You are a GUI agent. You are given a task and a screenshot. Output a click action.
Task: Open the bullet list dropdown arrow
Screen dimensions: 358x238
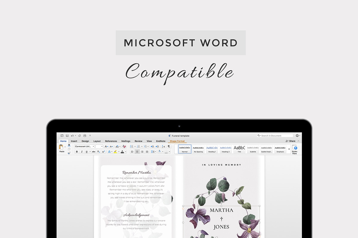[135, 146]
